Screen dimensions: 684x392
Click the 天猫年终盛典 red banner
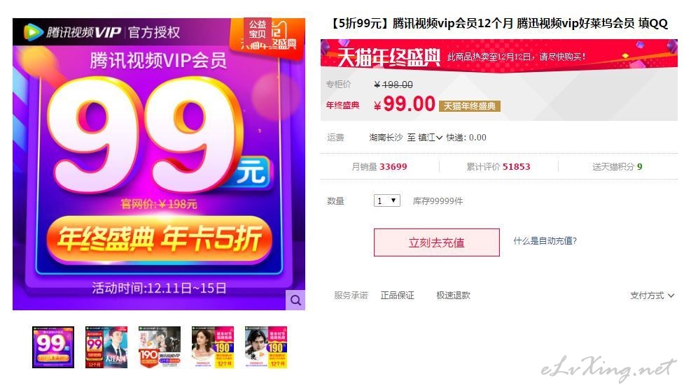point(499,56)
